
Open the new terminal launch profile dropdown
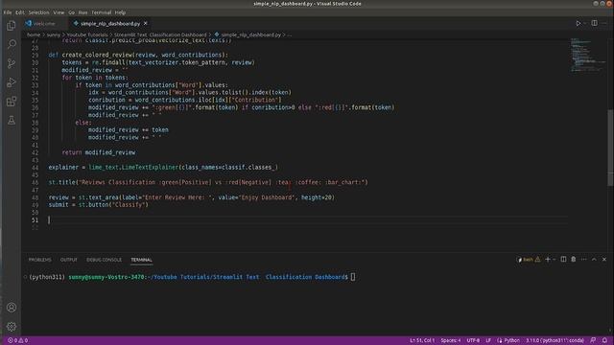pos(555,260)
